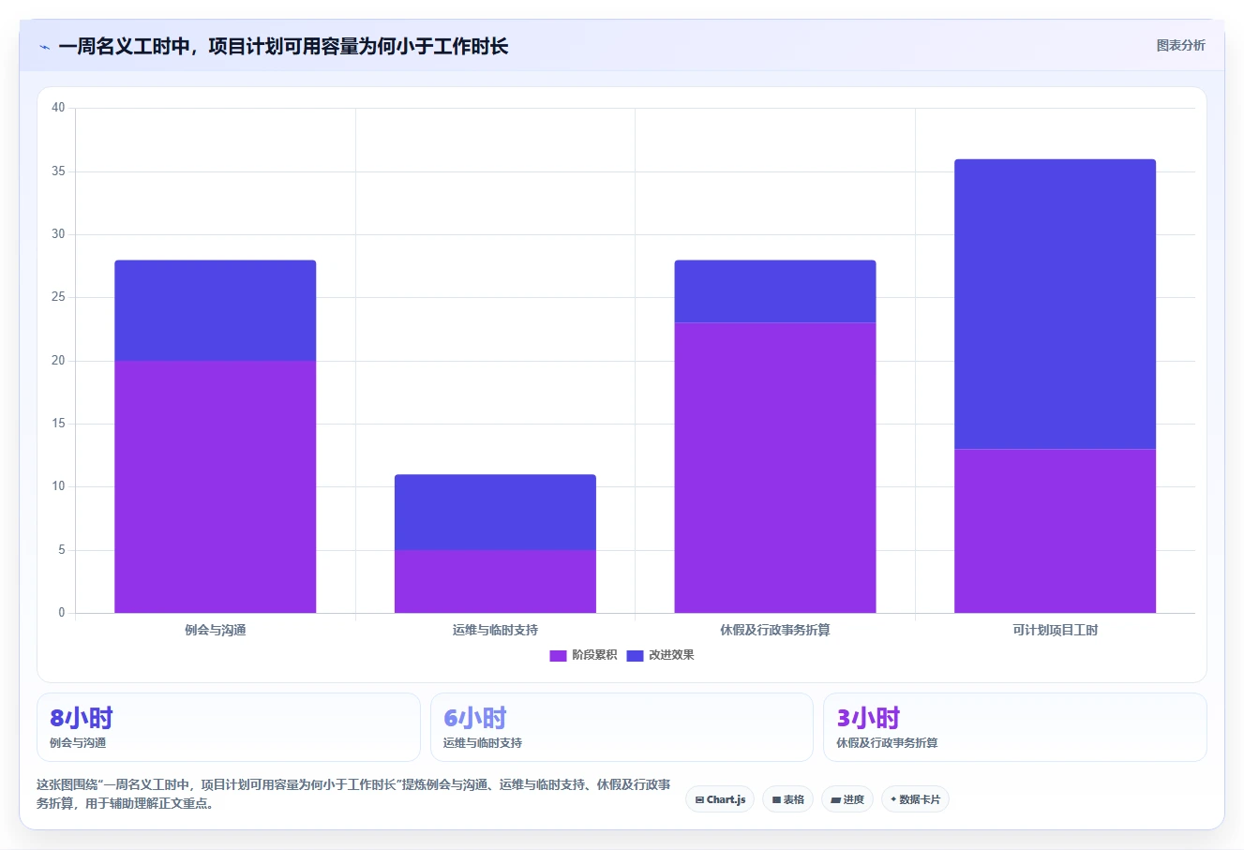This screenshot has width=1244, height=850.
Task: Click the 图表分析 label in header
Action: click(1180, 45)
